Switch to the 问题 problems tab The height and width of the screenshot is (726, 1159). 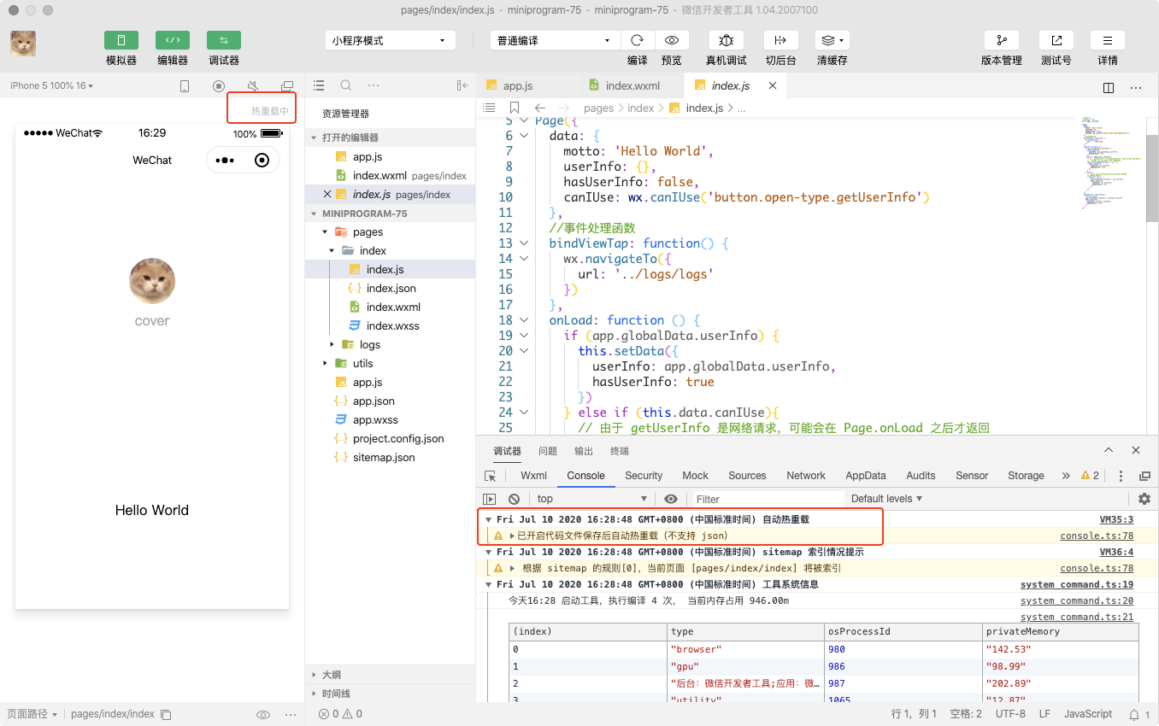(x=548, y=451)
